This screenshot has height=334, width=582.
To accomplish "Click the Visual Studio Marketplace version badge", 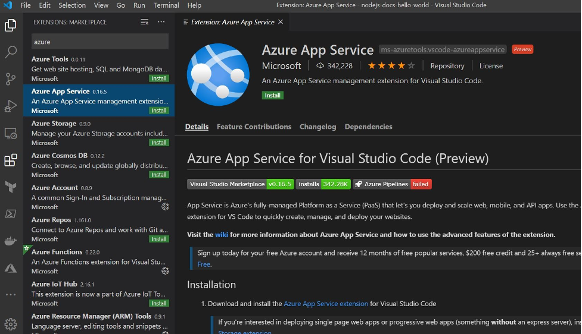I will (x=241, y=184).
